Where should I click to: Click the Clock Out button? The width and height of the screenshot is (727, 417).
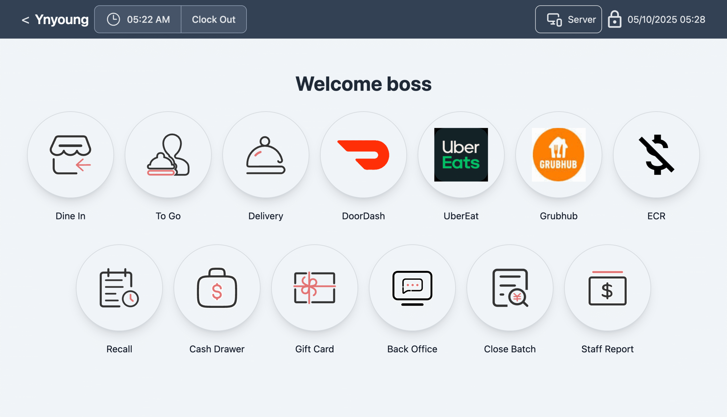coord(214,20)
